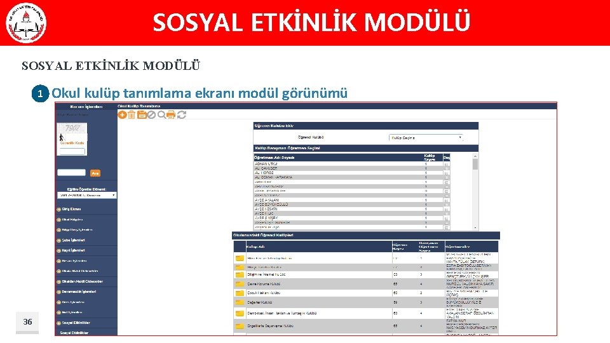
Task: Open Kayıt İşlemleri in sidebar menu
Action: point(73,250)
